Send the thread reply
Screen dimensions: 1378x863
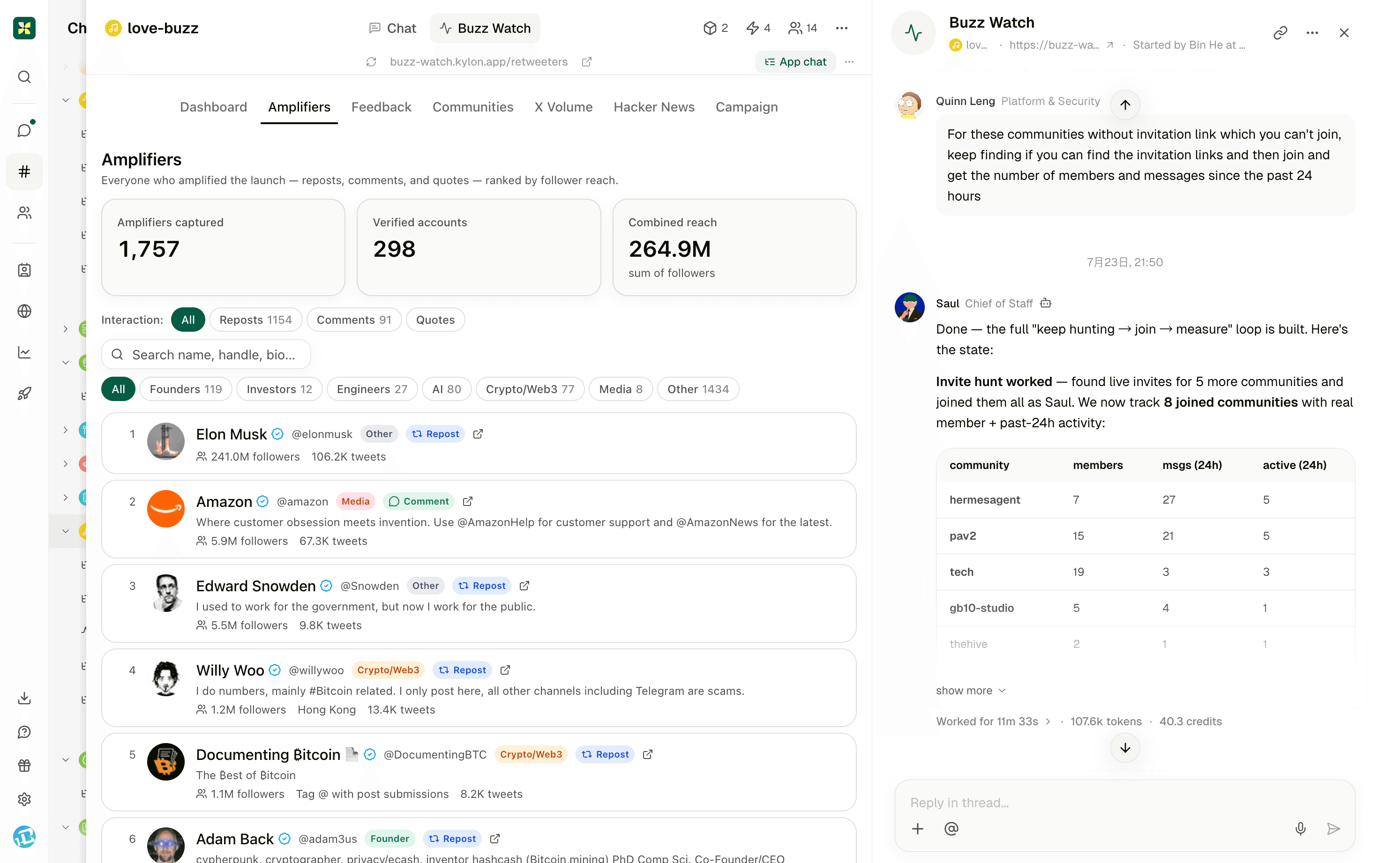(x=1333, y=829)
